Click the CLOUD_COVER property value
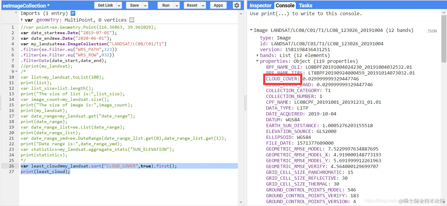Screen dimensions: 447x206 (331, 79)
